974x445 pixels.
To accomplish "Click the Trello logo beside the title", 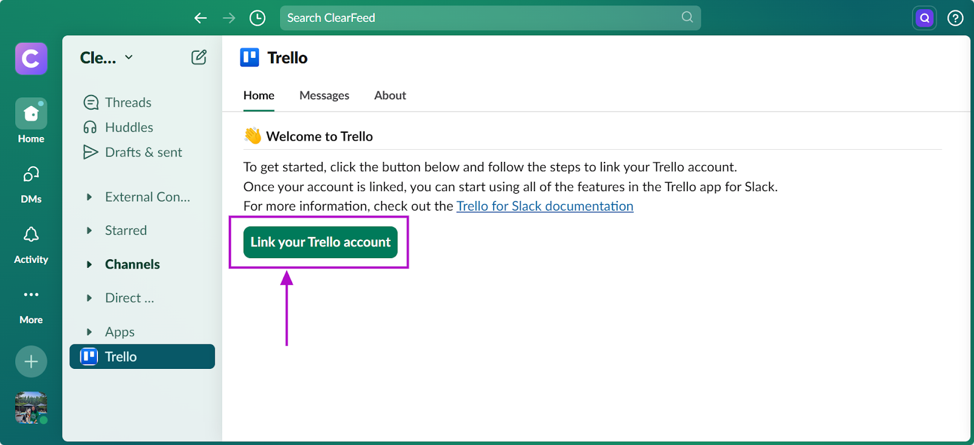I will [250, 57].
